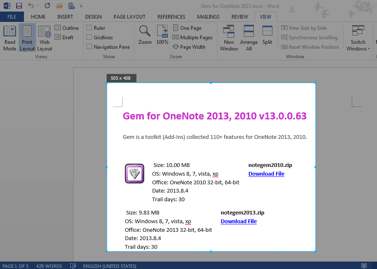Choose One Page zoom
The height and width of the screenshot is (269, 377).
coord(187,28)
